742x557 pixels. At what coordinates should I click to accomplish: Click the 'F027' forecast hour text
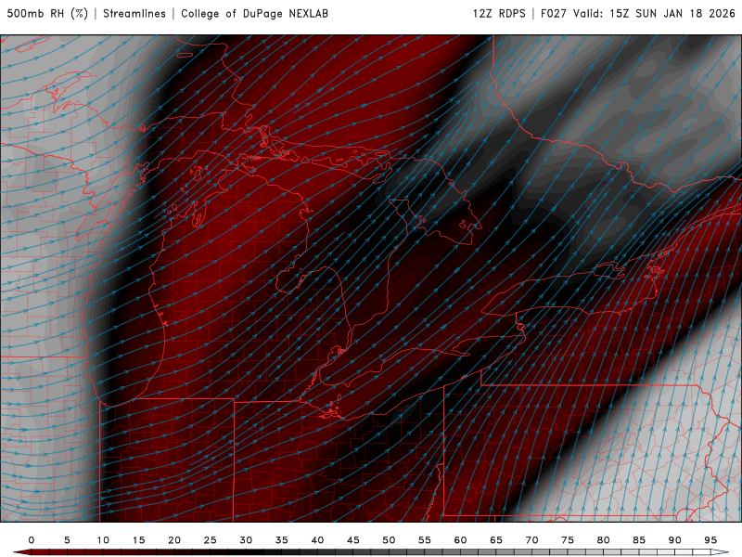pyautogui.click(x=553, y=13)
